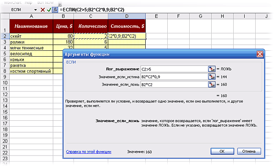Click the OK button in dialog
Viewport: 274px width, 167px height.
click(222, 151)
